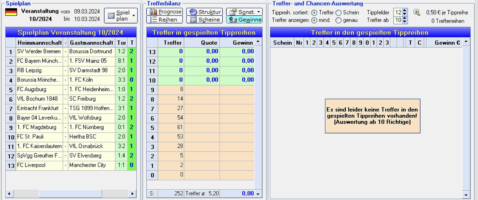Viewport: 478px width, 200px height.
Task: Increase the 'Treffer ab' value
Action: [x=405, y=19]
